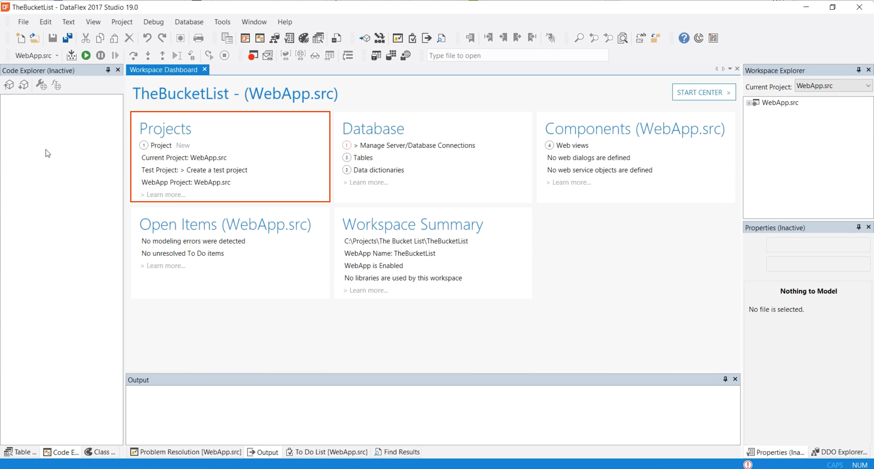874x469 pixels.
Task: Open Current Project combo box dropdown
Action: 868,86
